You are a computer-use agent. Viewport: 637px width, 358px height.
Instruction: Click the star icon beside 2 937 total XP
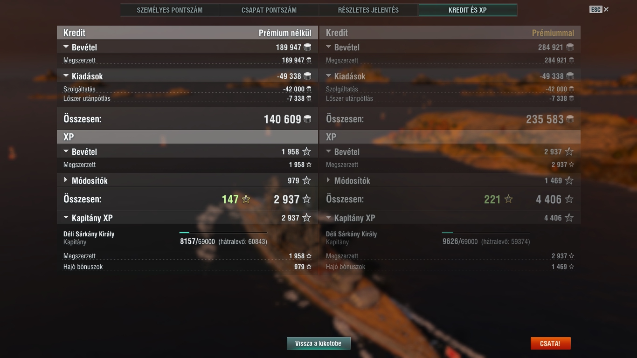[306, 200]
